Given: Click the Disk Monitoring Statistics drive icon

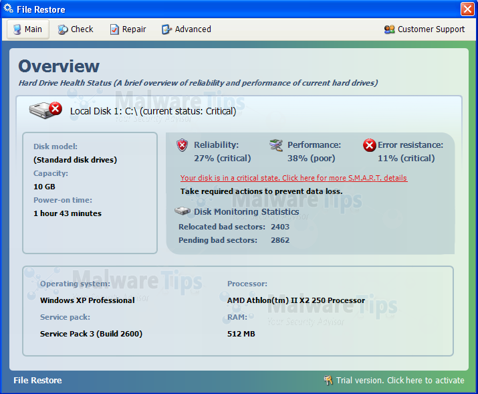Looking at the screenshot, I should pyautogui.click(x=183, y=211).
